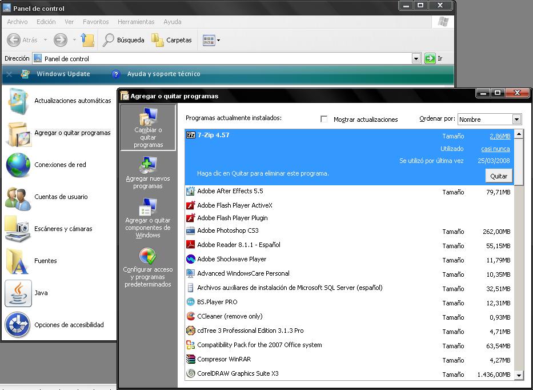
Task: Open the views button dropdown arrow
Action: click(218, 41)
